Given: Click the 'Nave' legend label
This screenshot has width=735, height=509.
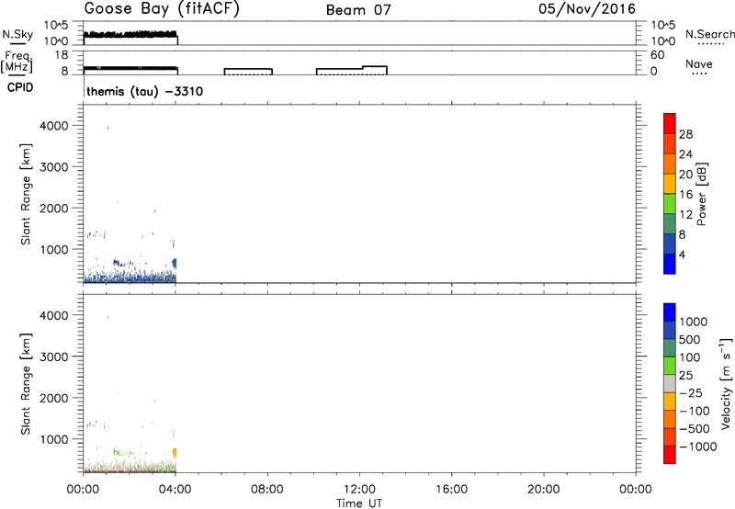Looking at the screenshot, I should pyautogui.click(x=699, y=63).
